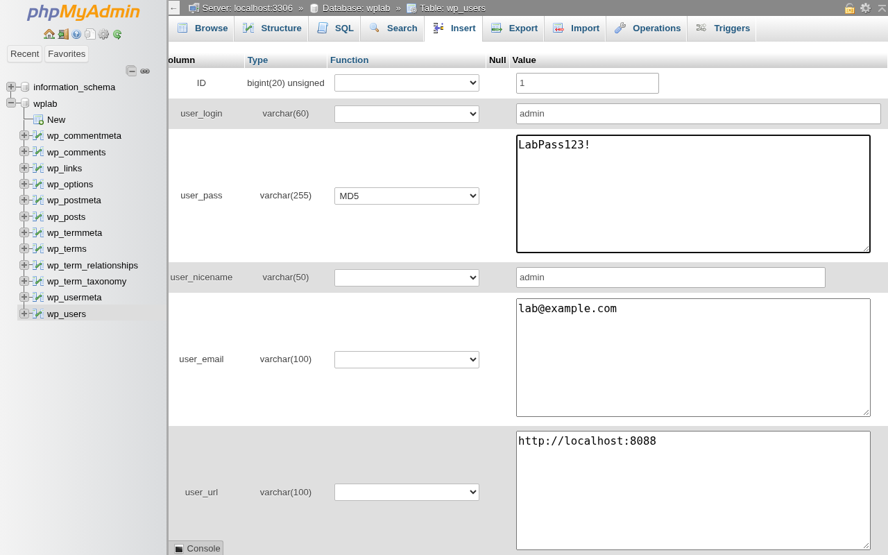Open MySQL documentation page icon

tap(90, 34)
